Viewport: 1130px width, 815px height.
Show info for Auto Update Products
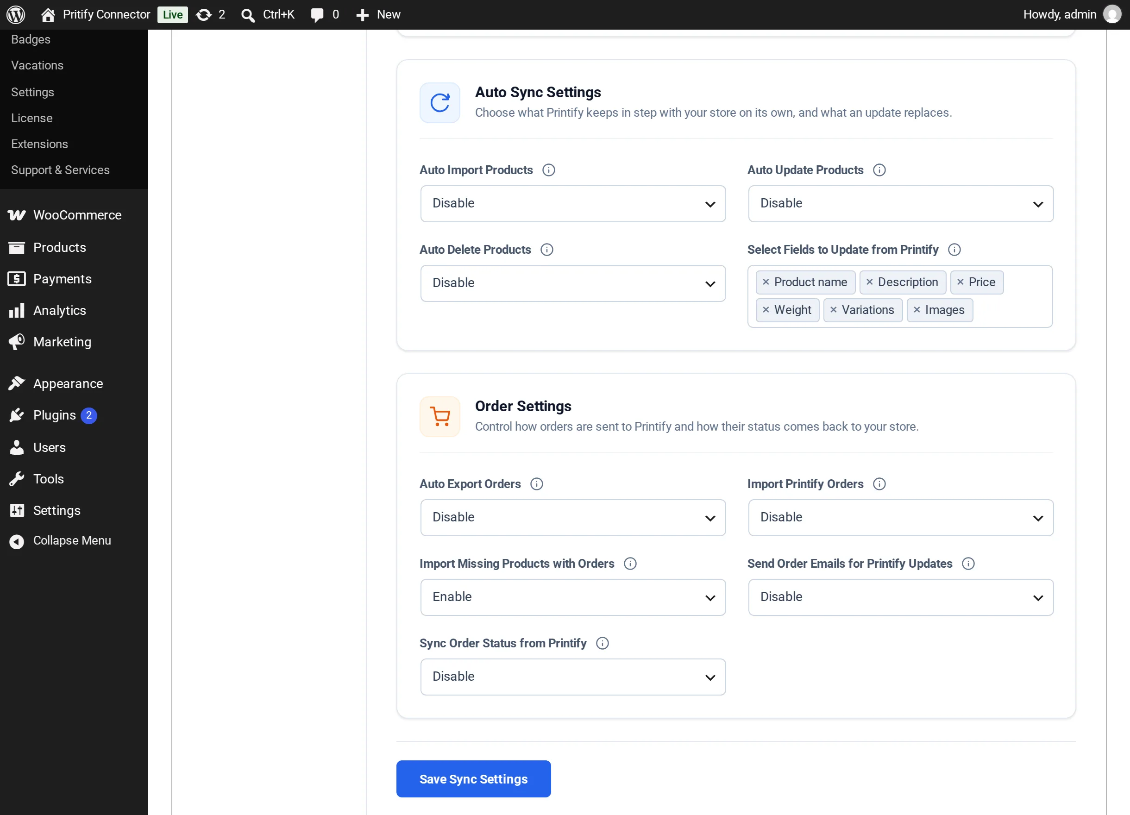(879, 170)
